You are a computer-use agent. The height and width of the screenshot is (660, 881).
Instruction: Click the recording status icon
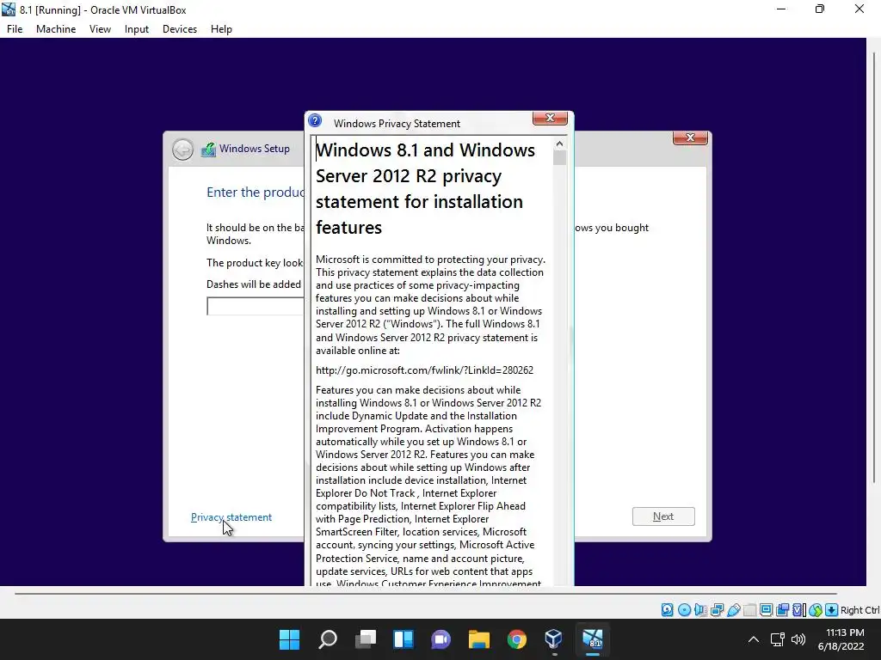(782, 610)
